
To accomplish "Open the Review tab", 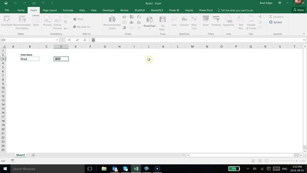I will 124,10.
